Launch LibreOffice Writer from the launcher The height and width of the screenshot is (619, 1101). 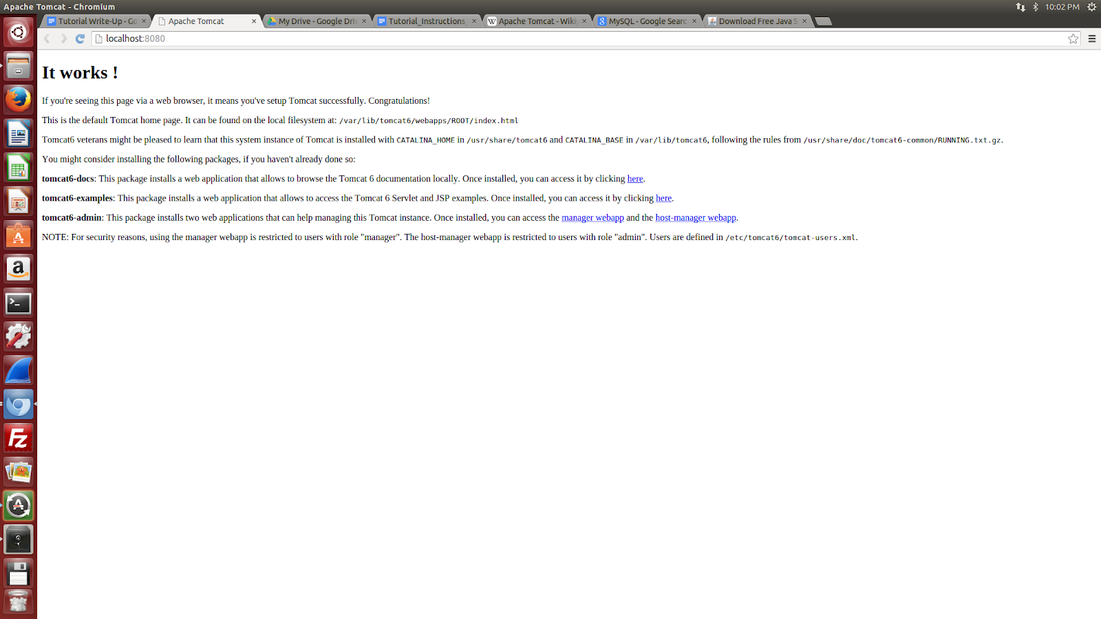19,133
